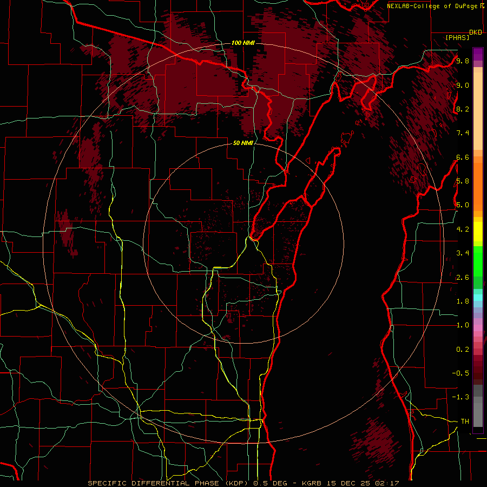Click the 8.2 value on the color scale
The image size is (487, 487).
[463, 109]
